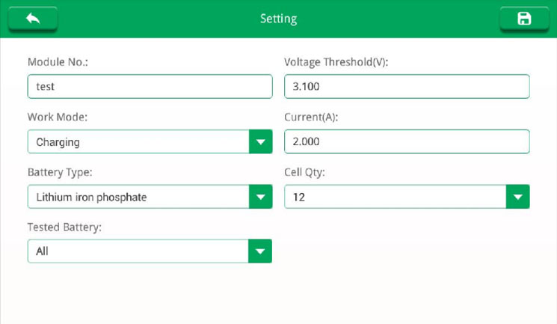557x324 pixels.
Task: Click the Setting title text
Action: pos(278,19)
